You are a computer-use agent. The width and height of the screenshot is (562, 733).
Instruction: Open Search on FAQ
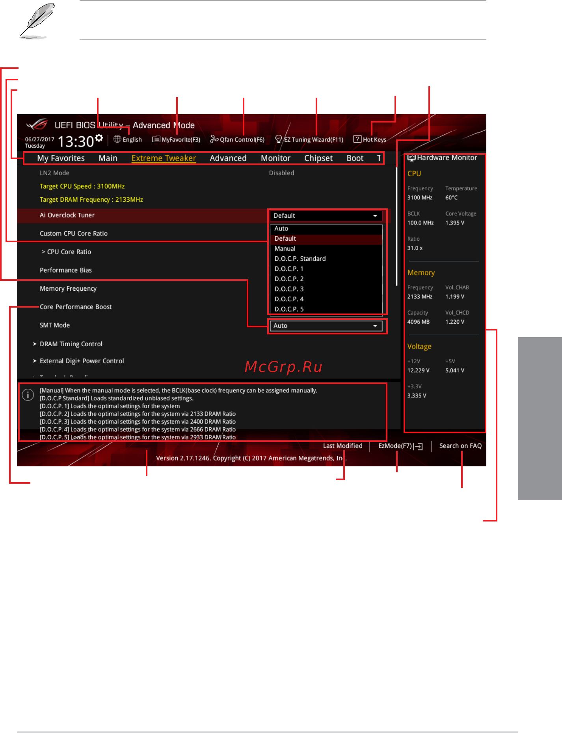click(461, 446)
